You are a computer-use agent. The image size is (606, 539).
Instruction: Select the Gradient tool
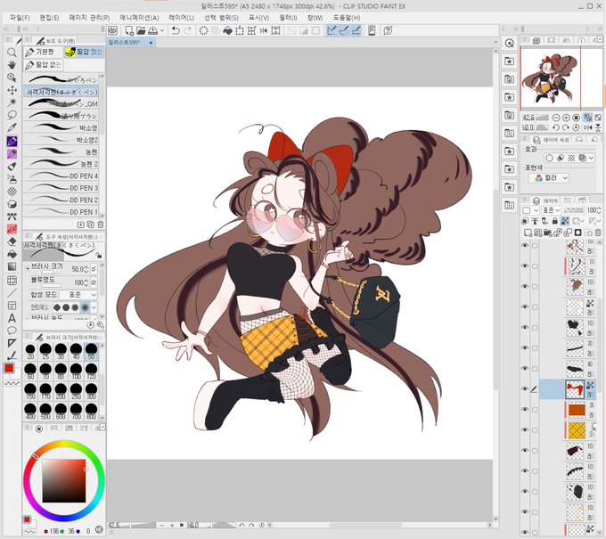(12, 266)
